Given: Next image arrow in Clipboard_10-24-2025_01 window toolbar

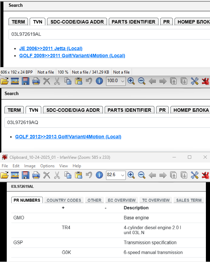Looking at the screenshot, I should tap(163, 175).
